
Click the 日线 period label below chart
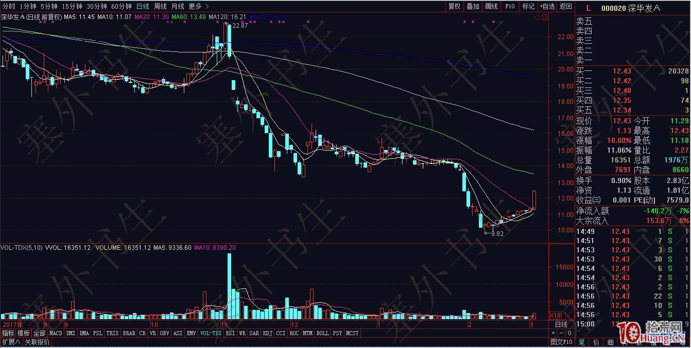[x=561, y=324]
